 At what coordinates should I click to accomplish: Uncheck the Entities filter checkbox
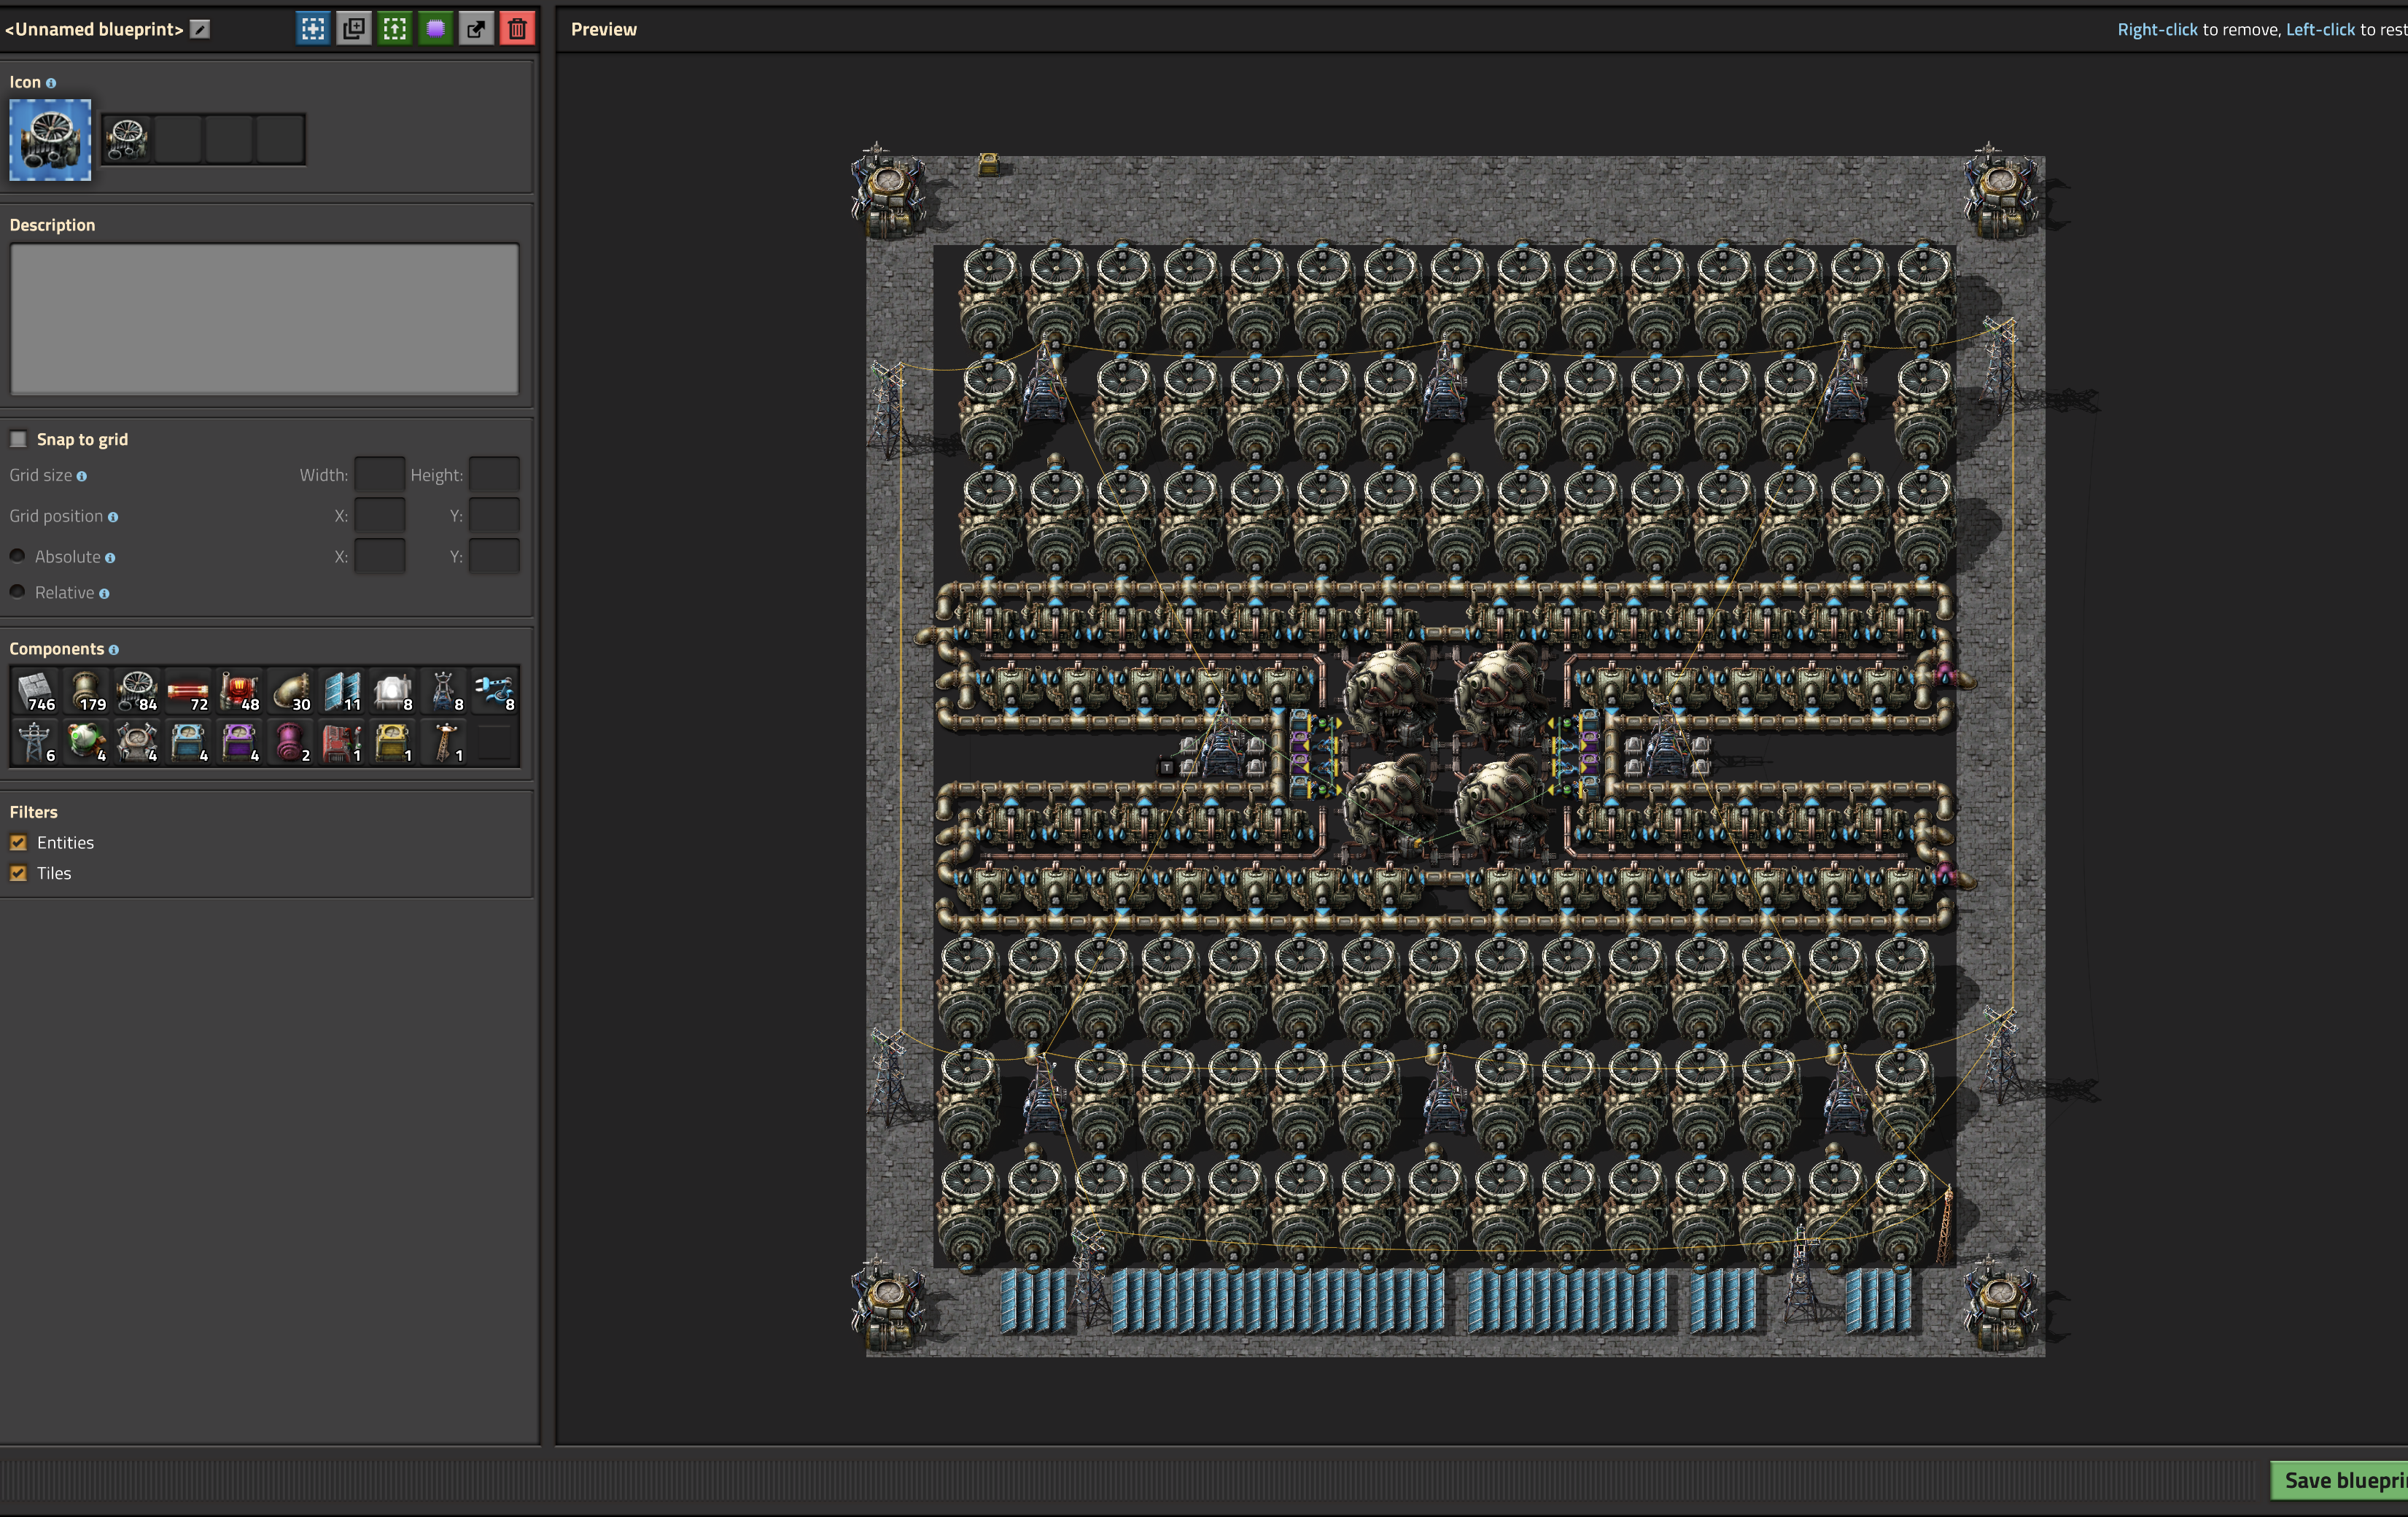click(x=18, y=843)
